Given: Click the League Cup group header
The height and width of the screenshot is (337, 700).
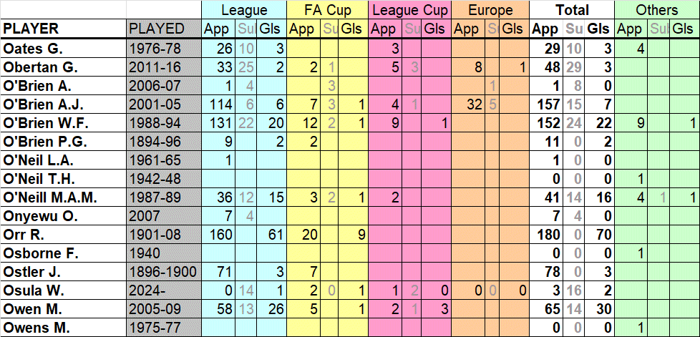Looking at the screenshot, I should pos(411,10).
